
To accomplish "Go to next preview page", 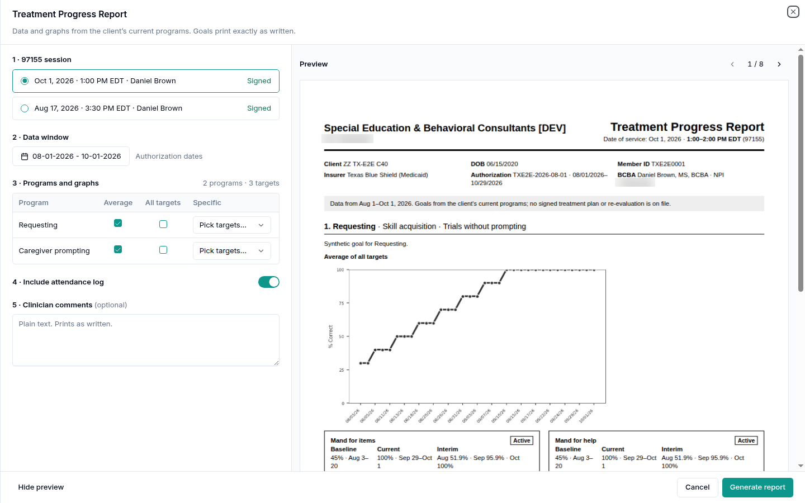I will click(x=779, y=64).
